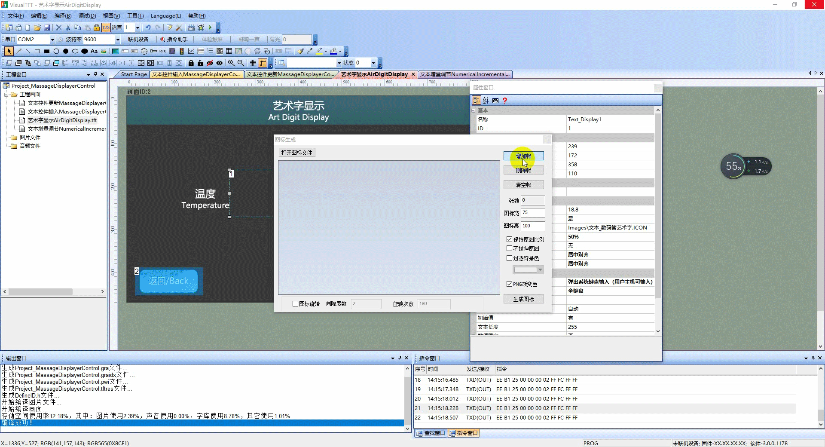Run the virtual screen play icon
Image resolution: width=825 pixels, height=447 pixels.
point(210,28)
